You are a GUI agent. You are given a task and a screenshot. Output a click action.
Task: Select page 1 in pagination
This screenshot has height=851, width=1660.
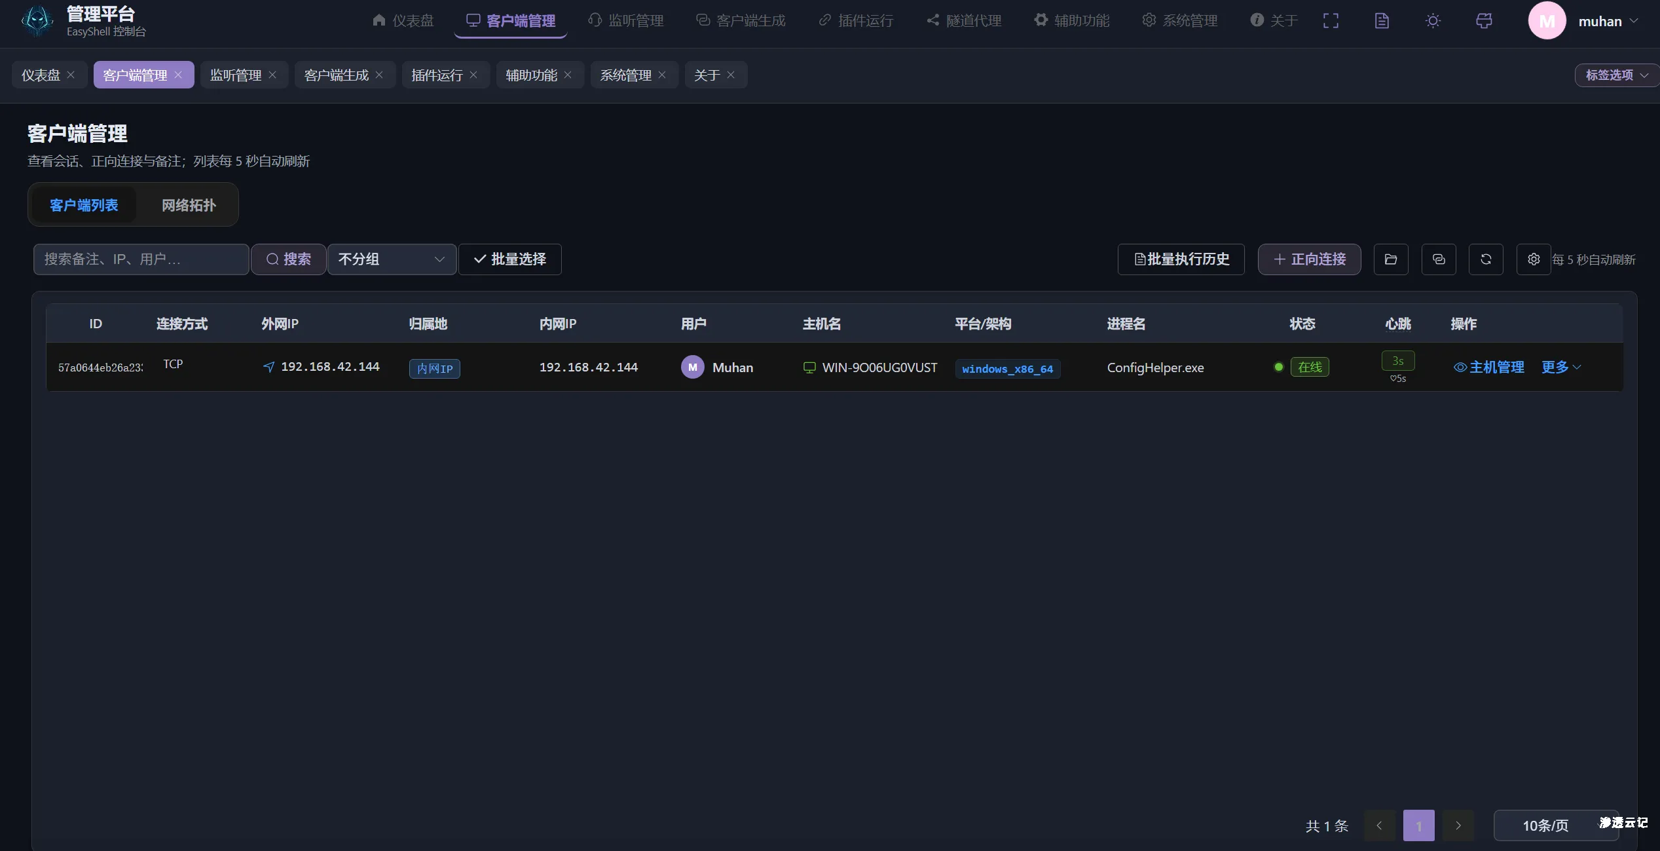(1419, 825)
